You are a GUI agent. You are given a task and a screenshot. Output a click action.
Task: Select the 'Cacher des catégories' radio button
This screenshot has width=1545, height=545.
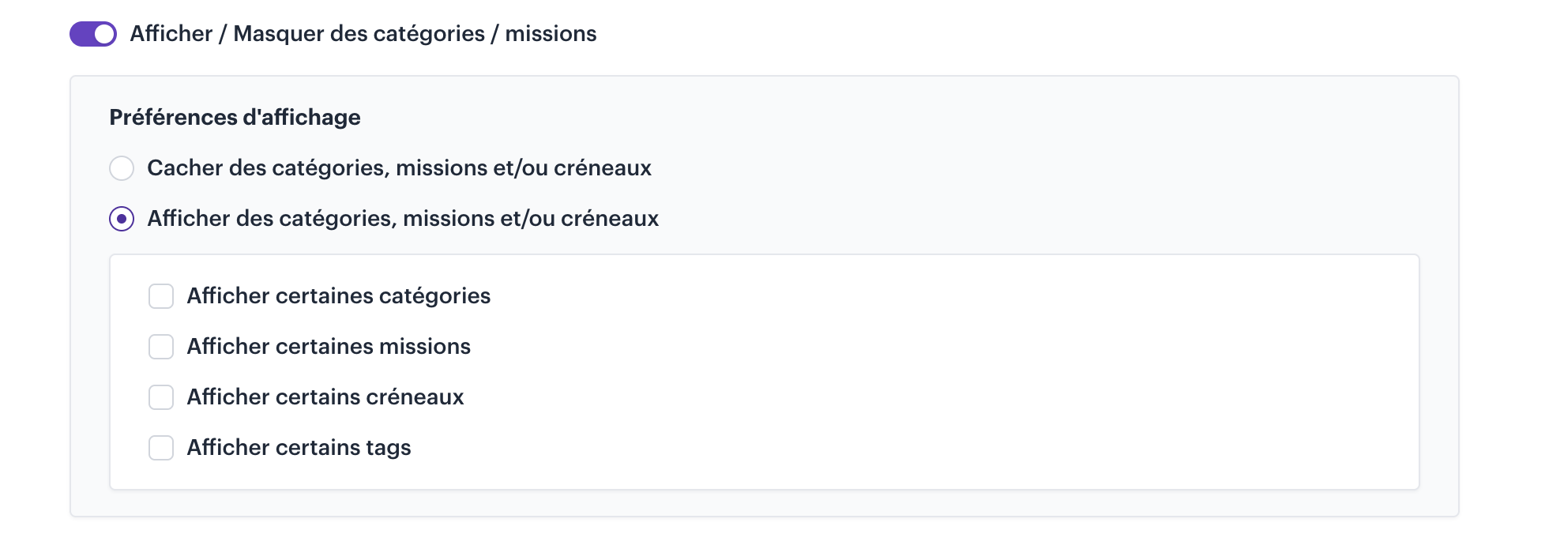click(x=122, y=168)
